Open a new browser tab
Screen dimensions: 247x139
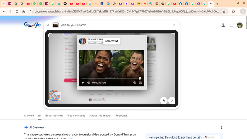(x=217, y=4)
